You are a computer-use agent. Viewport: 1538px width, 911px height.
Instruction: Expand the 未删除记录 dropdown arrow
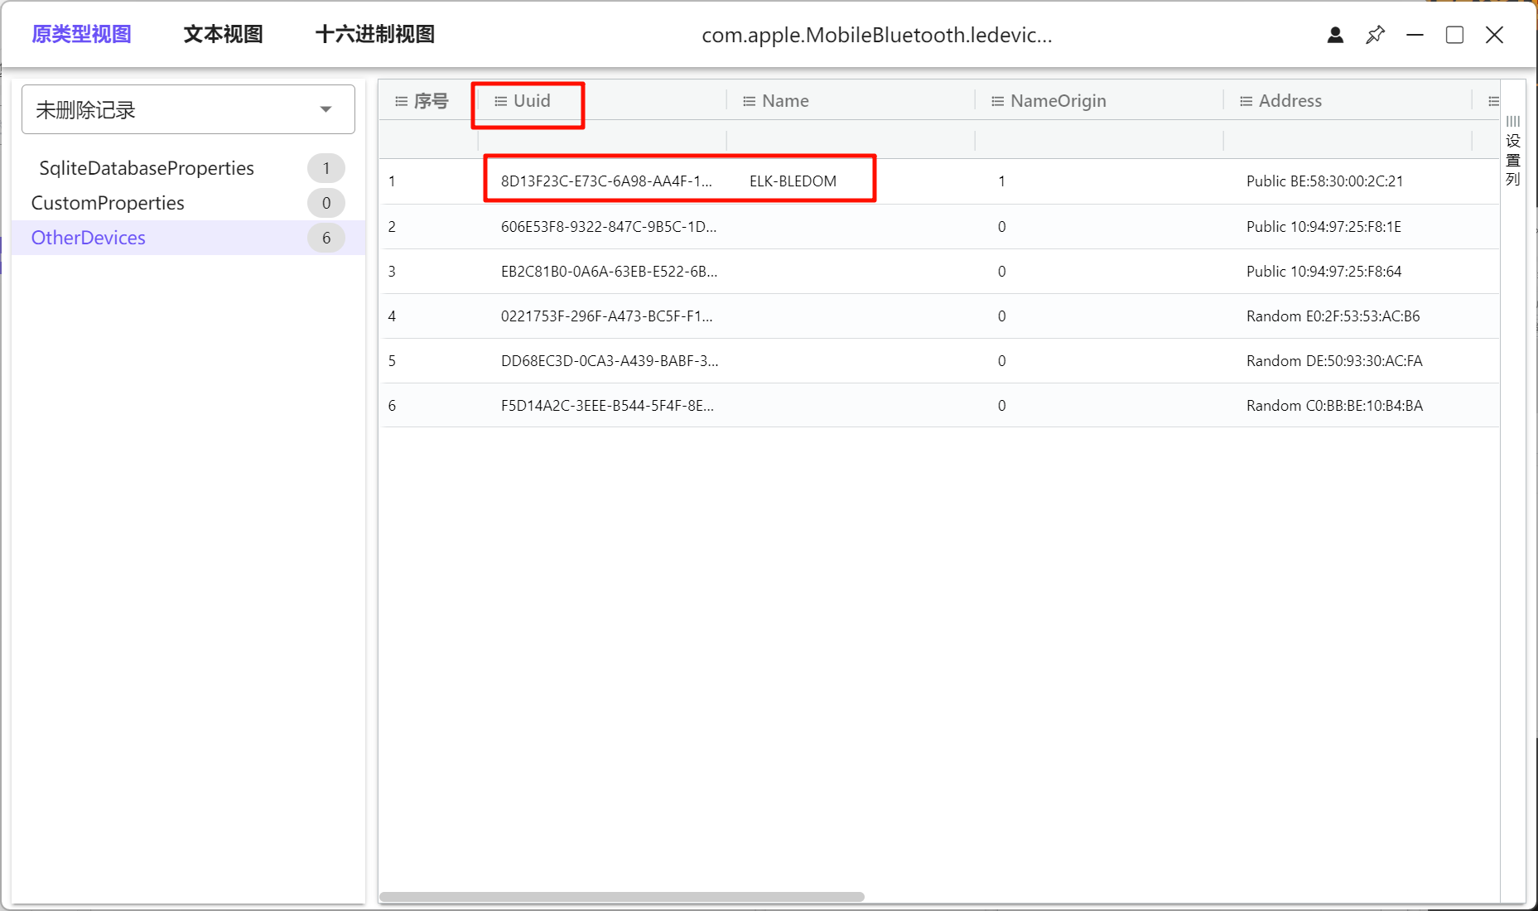325,109
